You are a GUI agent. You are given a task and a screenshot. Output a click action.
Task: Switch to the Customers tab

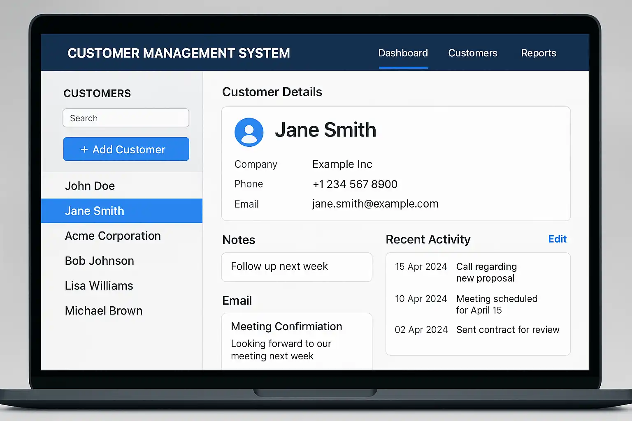(x=472, y=53)
